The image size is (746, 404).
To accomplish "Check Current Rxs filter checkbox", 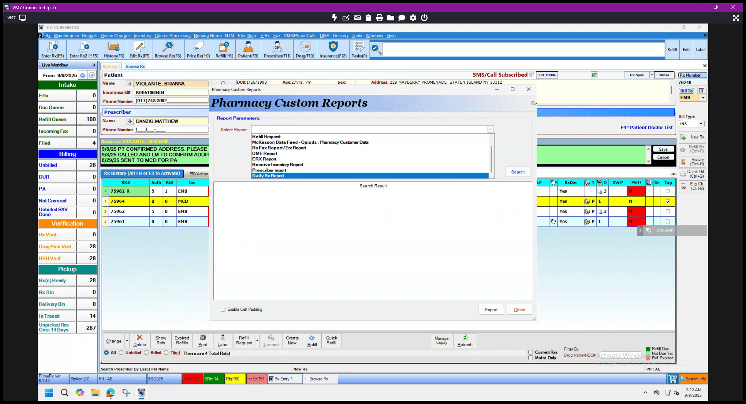I will (531, 352).
